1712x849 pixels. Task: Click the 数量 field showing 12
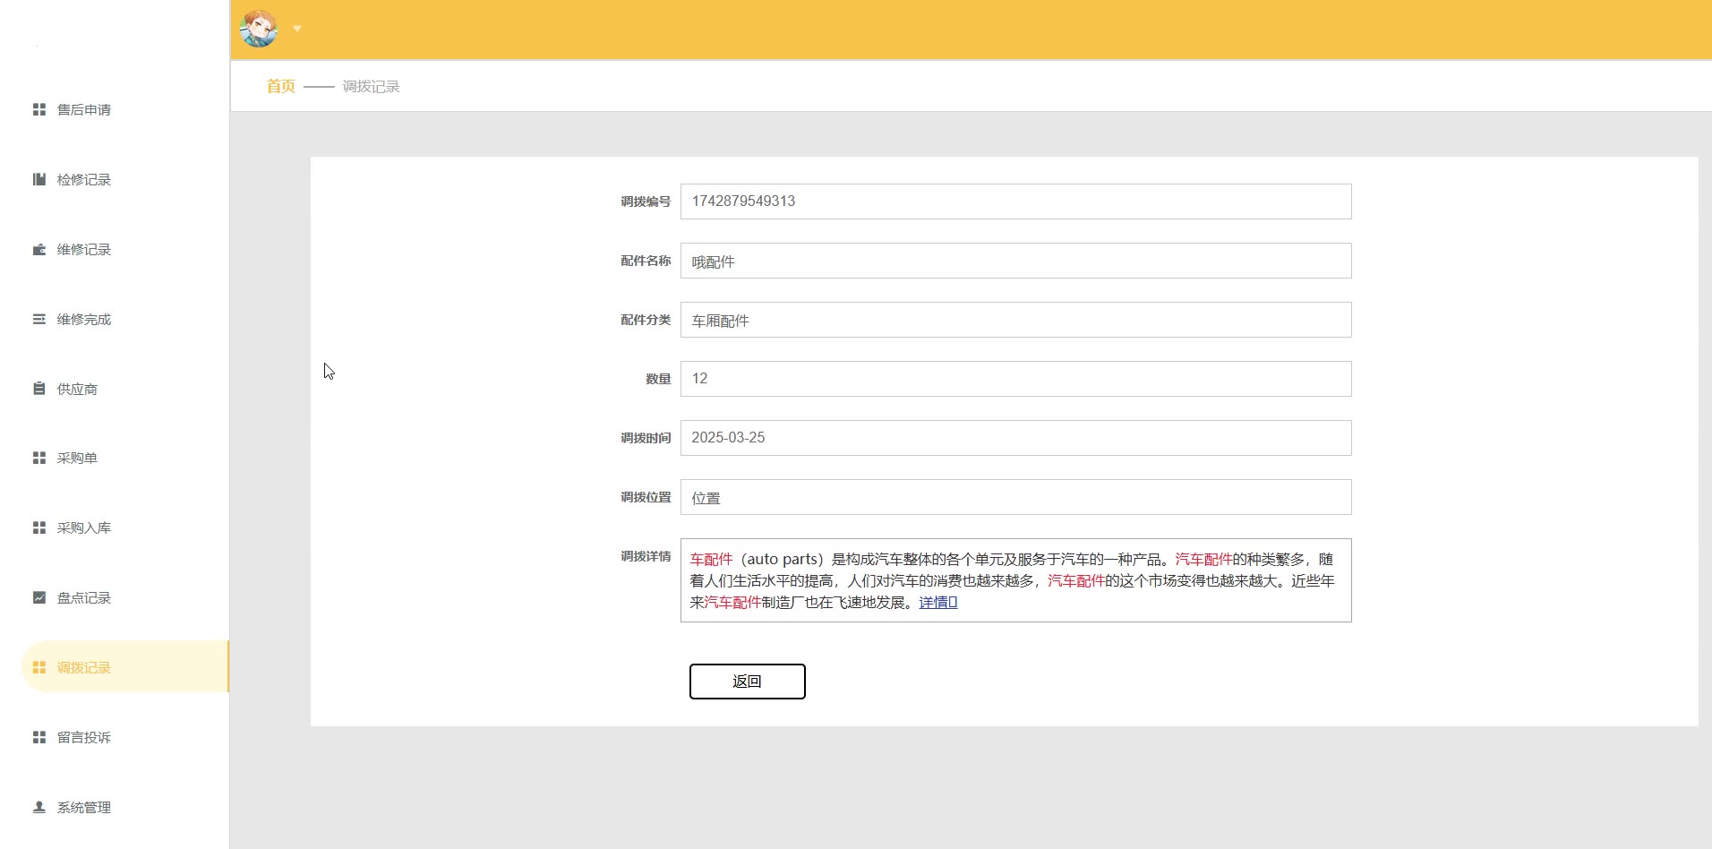tap(1015, 379)
